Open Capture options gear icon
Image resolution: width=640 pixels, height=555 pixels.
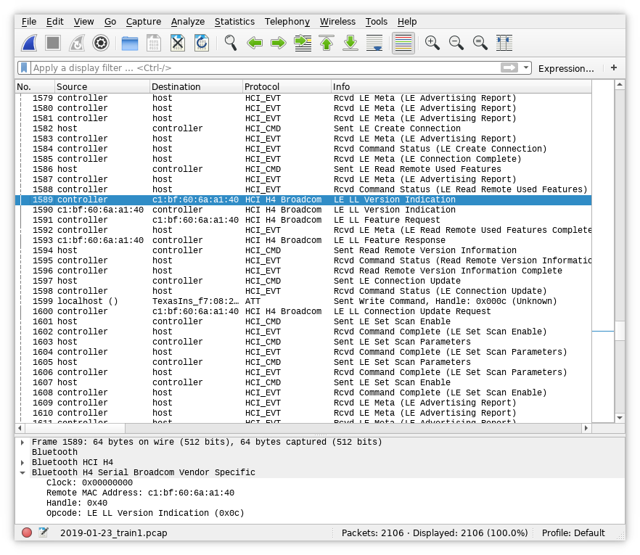click(101, 43)
